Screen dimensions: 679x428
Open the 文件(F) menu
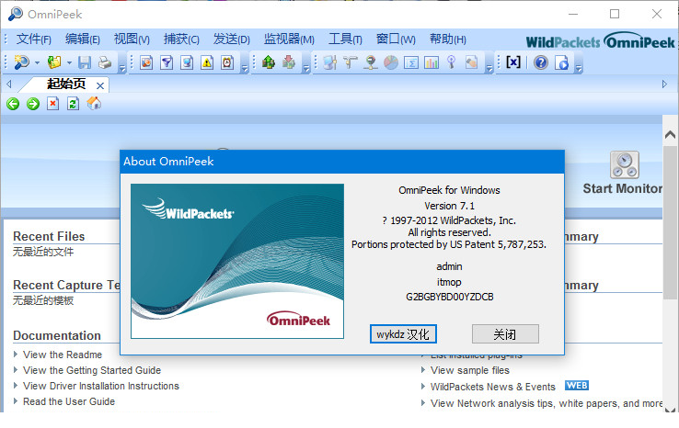33,39
